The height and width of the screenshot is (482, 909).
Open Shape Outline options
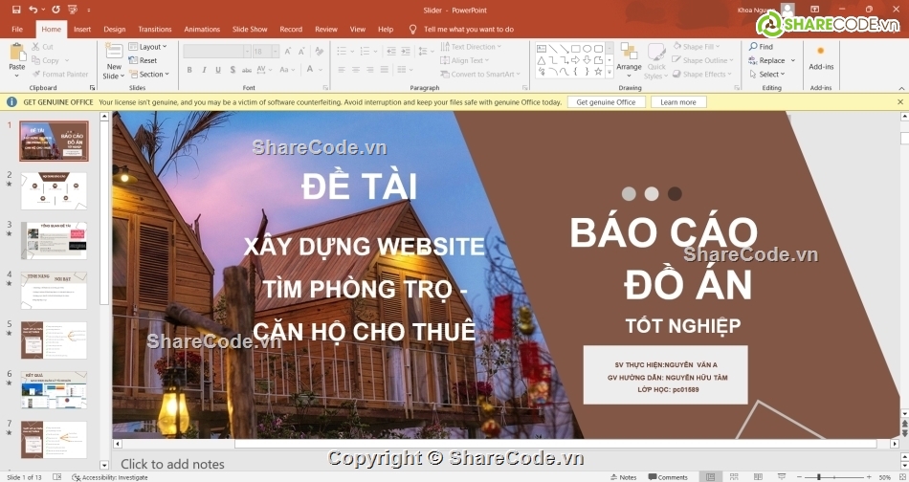coord(702,60)
